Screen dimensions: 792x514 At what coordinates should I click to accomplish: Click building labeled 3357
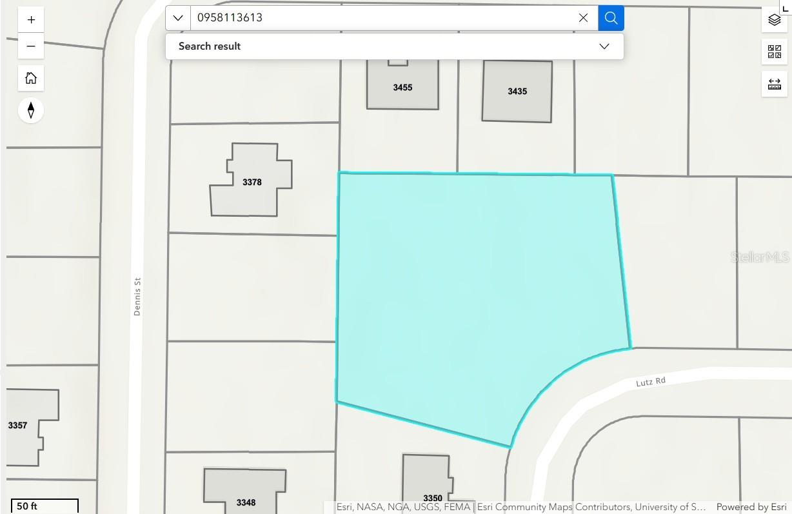click(x=26, y=426)
